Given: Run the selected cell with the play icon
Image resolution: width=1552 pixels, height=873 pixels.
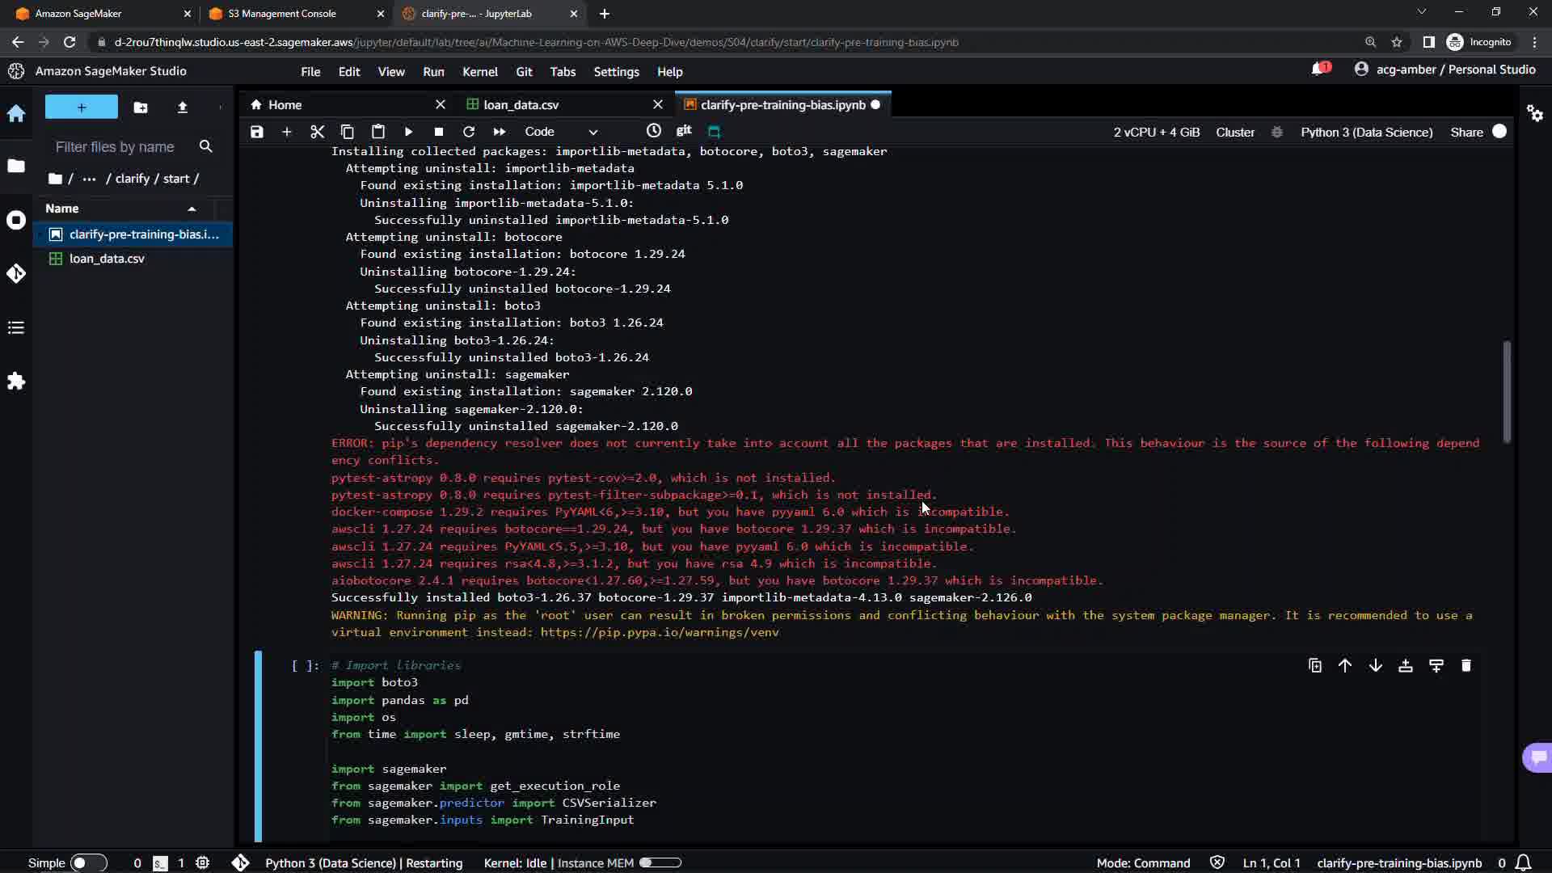Looking at the screenshot, I should click(x=408, y=132).
